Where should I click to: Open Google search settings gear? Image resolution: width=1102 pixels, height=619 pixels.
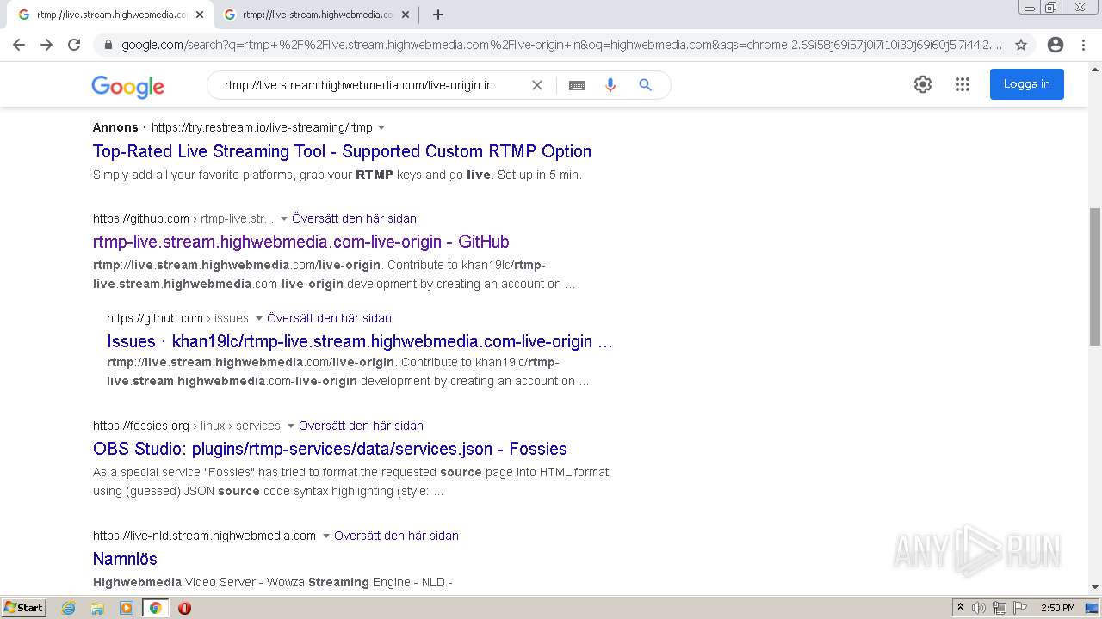pos(923,84)
